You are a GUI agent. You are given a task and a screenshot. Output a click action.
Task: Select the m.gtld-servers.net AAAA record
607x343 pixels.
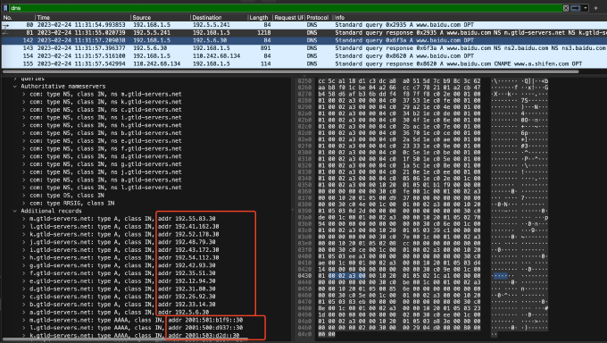[x=136, y=320]
